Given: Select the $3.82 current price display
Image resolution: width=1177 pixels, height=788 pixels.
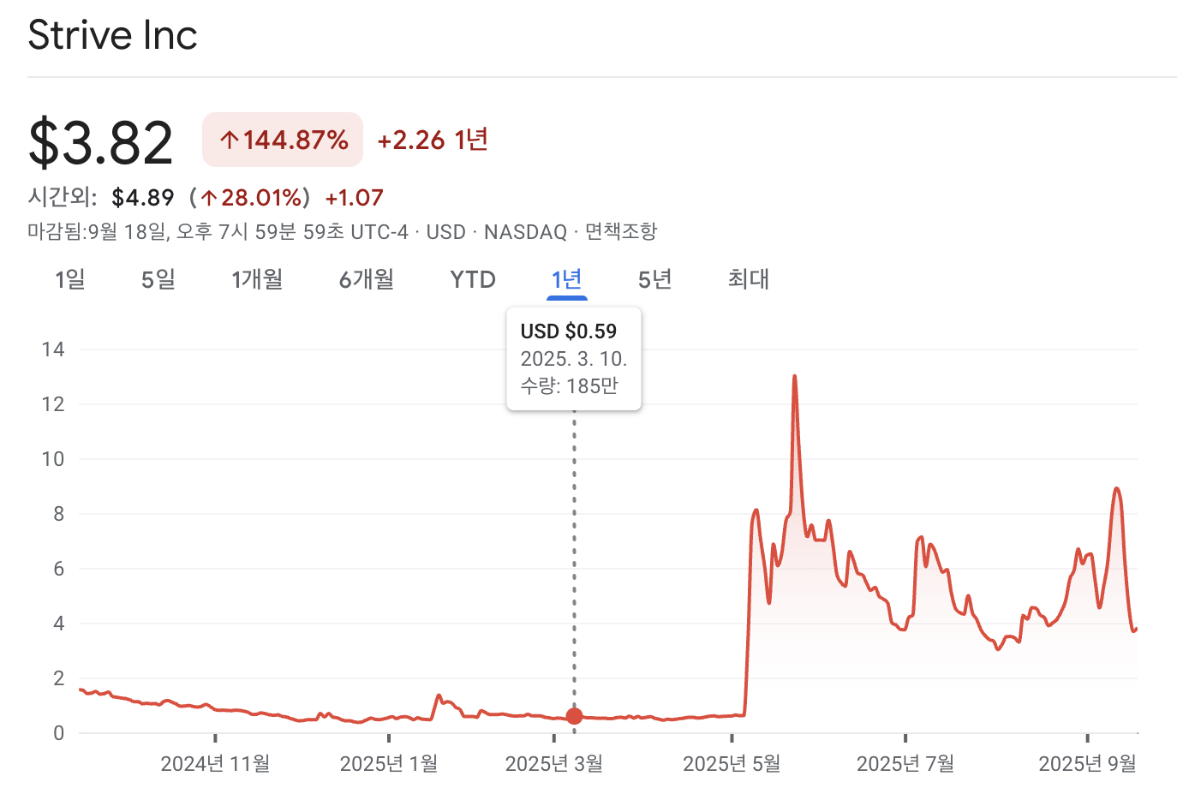Looking at the screenshot, I should pyautogui.click(x=100, y=139).
